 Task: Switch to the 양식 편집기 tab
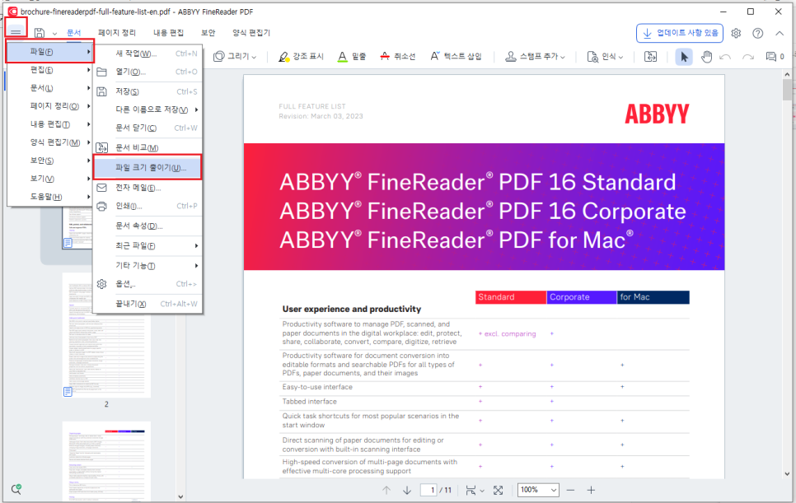point(251,32)
